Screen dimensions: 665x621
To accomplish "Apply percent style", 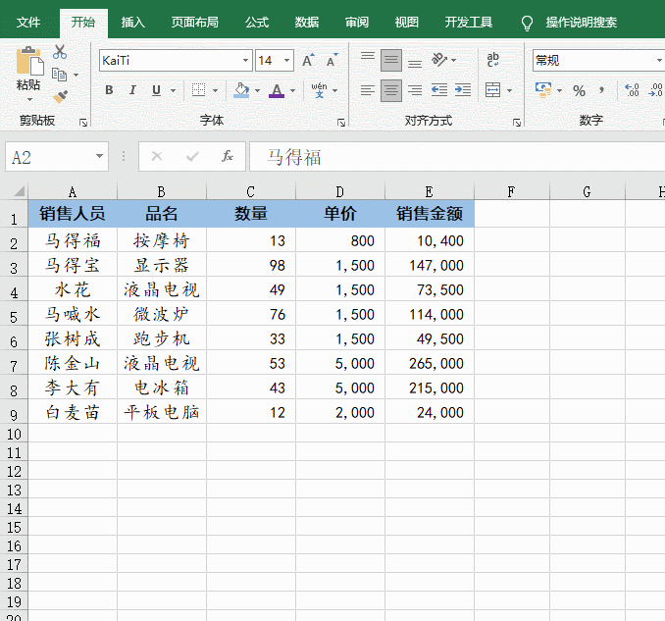I will [x=579, y=90].
